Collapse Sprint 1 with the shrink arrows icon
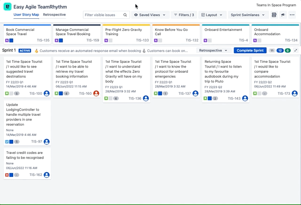This screenshot has height=205, width=301. point(295,50)
